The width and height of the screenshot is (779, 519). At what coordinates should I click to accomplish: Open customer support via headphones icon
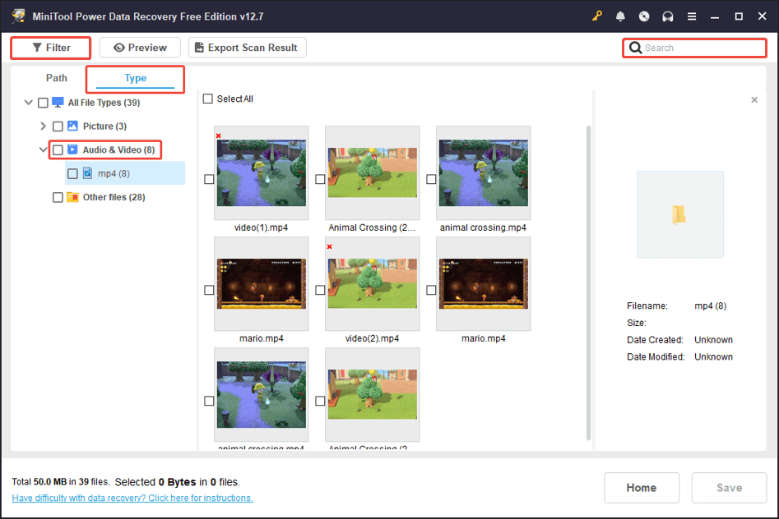[666, 16]
